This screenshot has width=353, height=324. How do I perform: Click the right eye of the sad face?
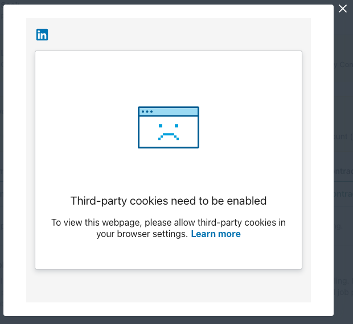click(176, 126)
